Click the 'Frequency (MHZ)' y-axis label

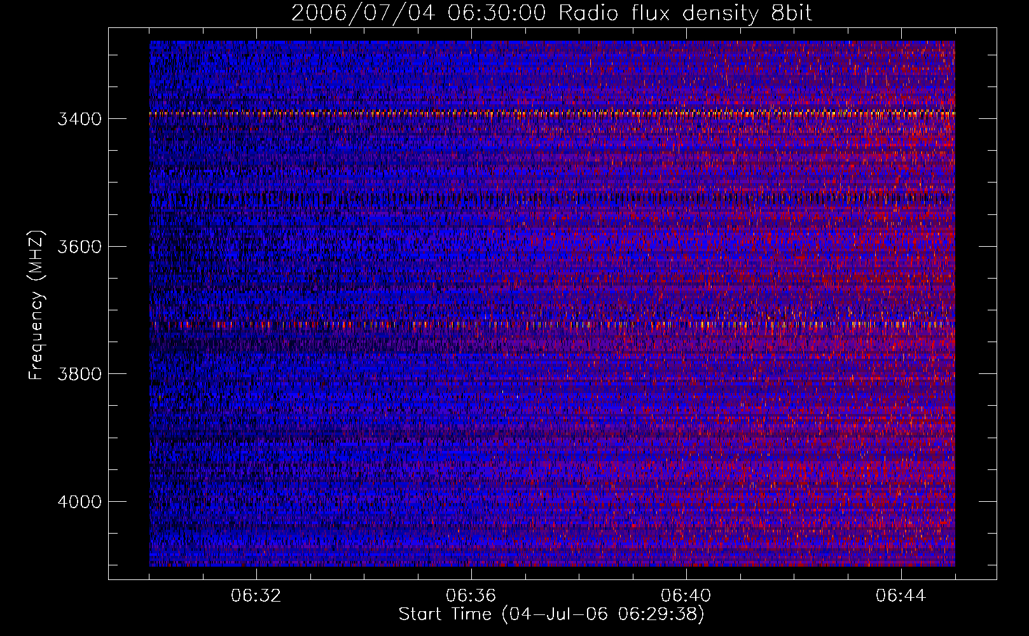point(36,305)
